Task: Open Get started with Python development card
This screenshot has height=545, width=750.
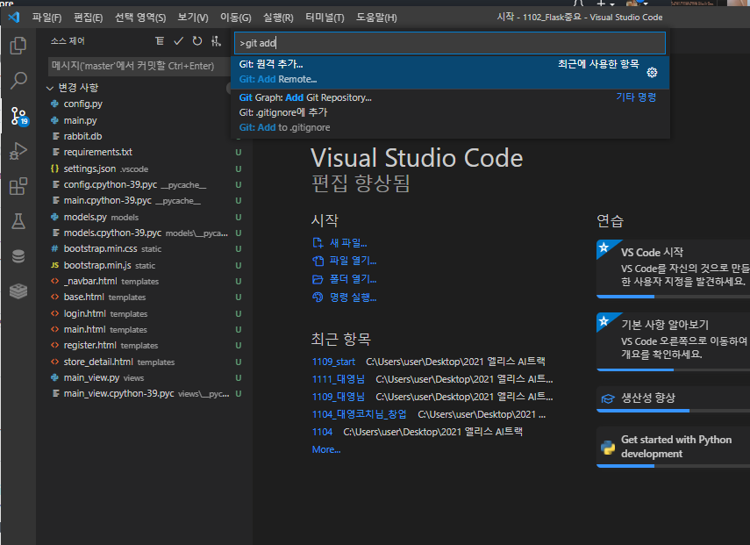Action: (x=674, y=448)
